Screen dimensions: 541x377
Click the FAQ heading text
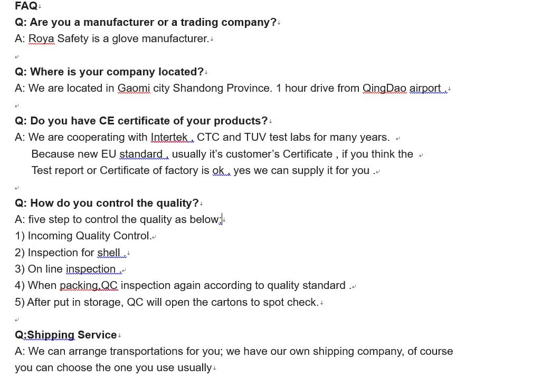(26, 6)
